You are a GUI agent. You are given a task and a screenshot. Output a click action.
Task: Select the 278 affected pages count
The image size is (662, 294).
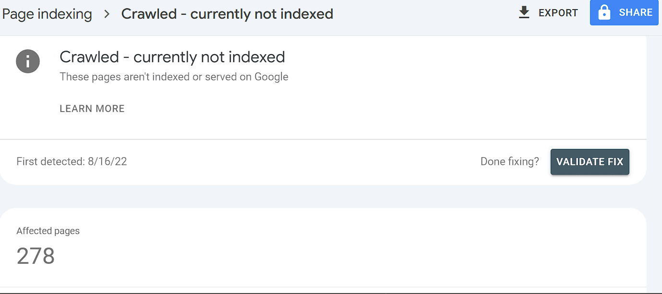point(36,256)
